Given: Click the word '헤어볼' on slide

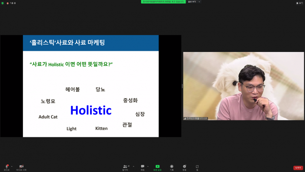Looking at the screenshot, I should coord(73,89).
